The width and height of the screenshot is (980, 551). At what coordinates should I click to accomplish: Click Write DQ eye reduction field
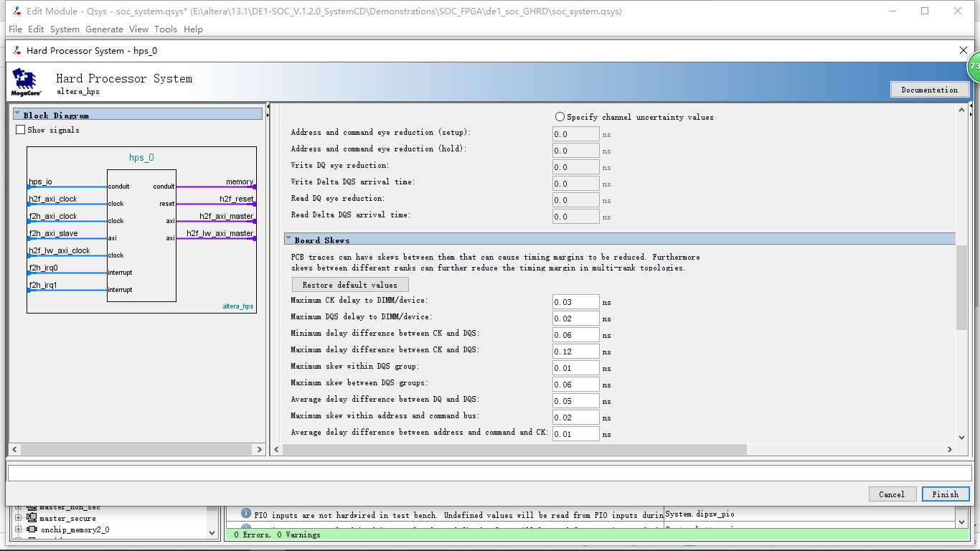(x=575, y=167)
